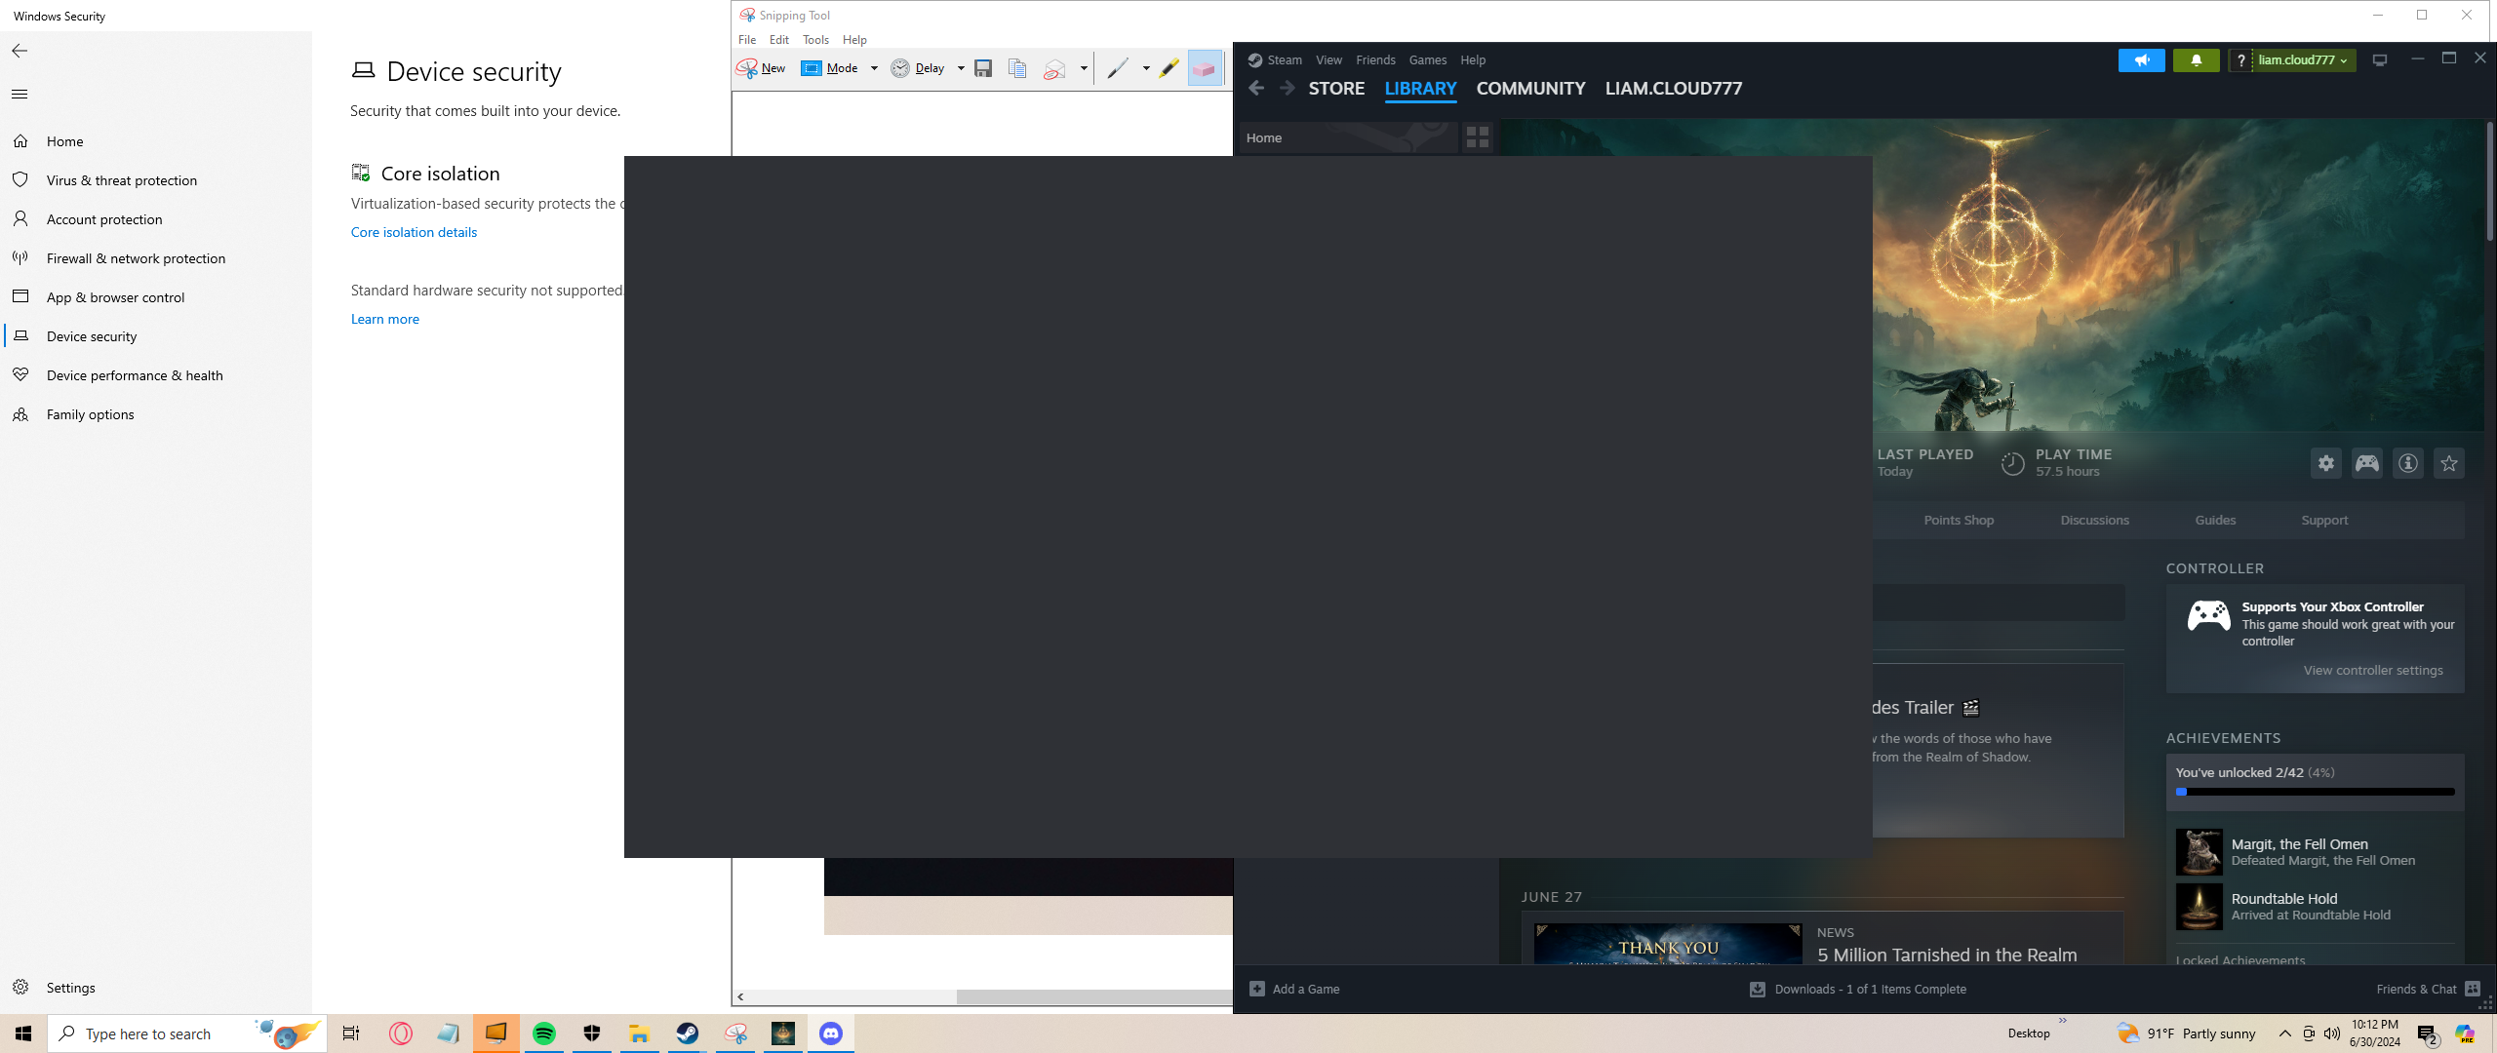The height and width of the screenshot is (1053, 2497).
Task: Open Spotify from the taskbar
Action: [544, 1033]
